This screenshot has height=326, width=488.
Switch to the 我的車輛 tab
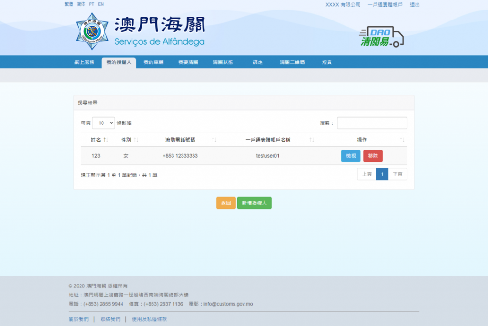coord(153,62)
